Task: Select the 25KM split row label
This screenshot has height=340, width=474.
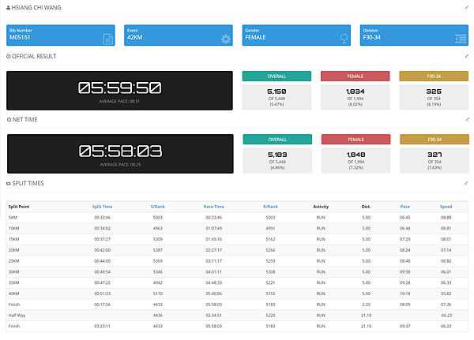Action: tap(14, 261)
